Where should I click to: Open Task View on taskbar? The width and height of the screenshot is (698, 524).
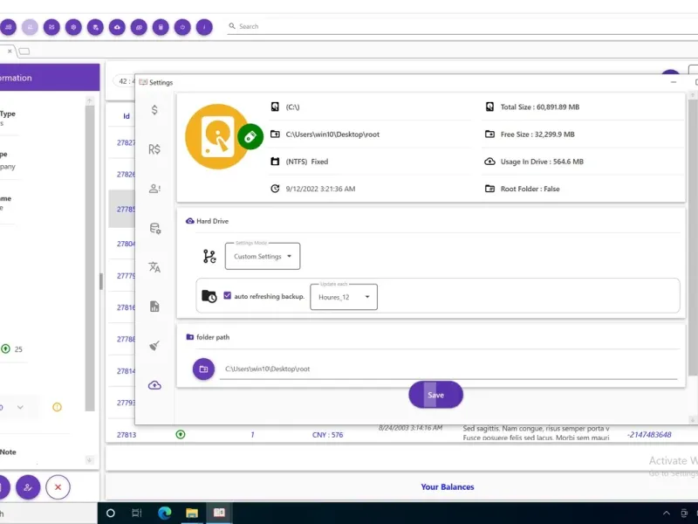[x=137, y=514]
